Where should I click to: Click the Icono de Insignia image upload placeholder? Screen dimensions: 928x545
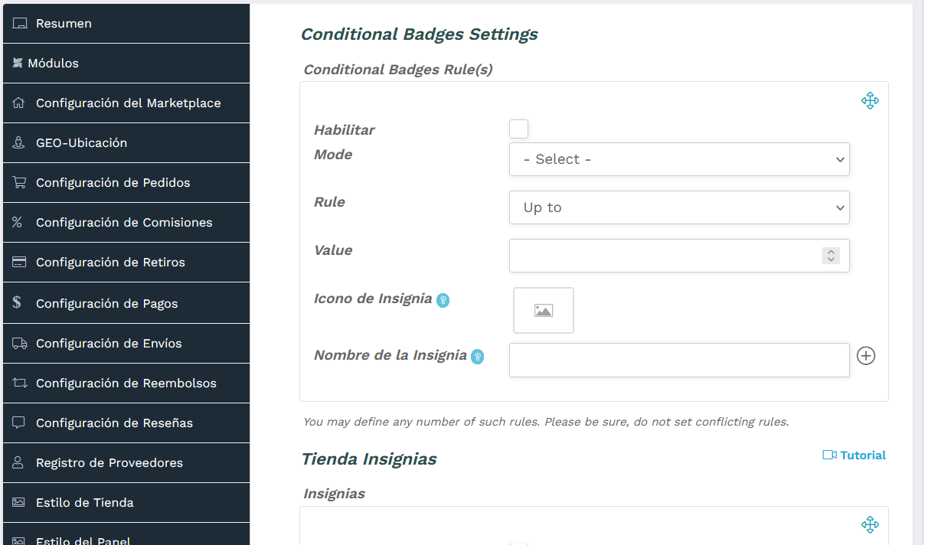(543, 310)
